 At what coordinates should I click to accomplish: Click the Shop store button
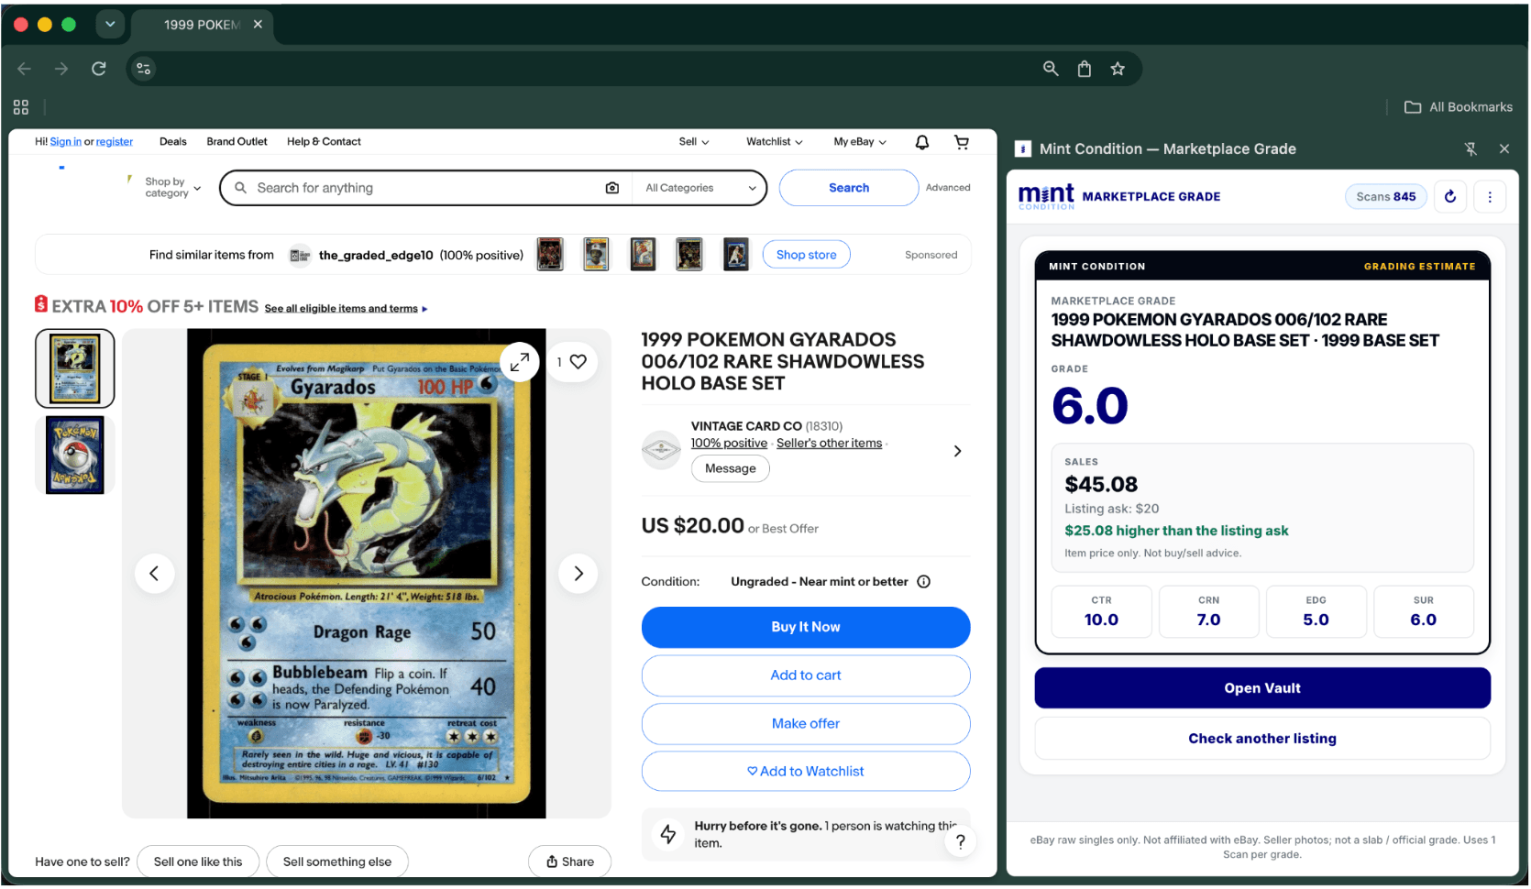click(x=807, y=255)
